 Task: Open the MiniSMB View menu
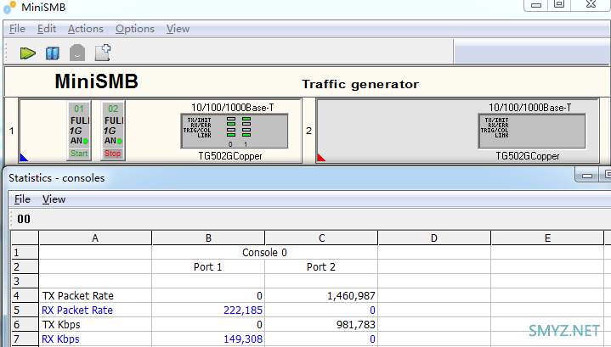tap(178, 29)
